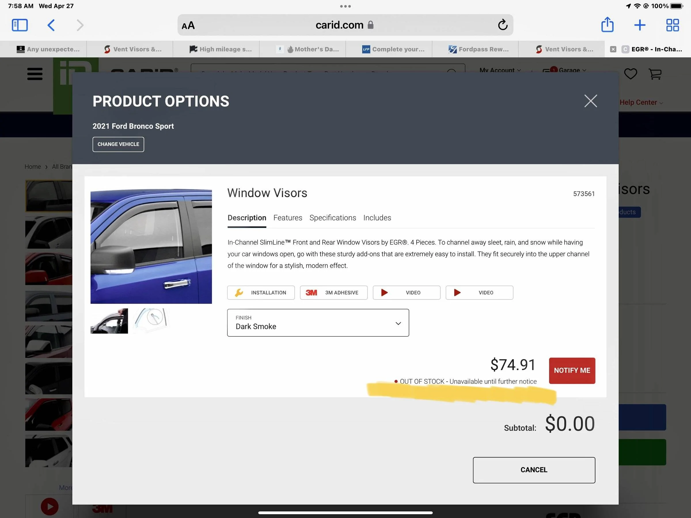Switch to the Specifications tab
The height and width of the screenshot is (518, 691).
tap(332, 218)
